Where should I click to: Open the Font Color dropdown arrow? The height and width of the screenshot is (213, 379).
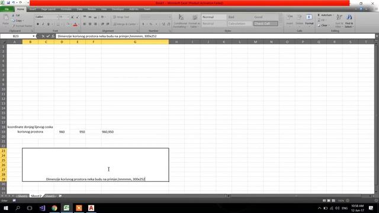click(79, 24)
